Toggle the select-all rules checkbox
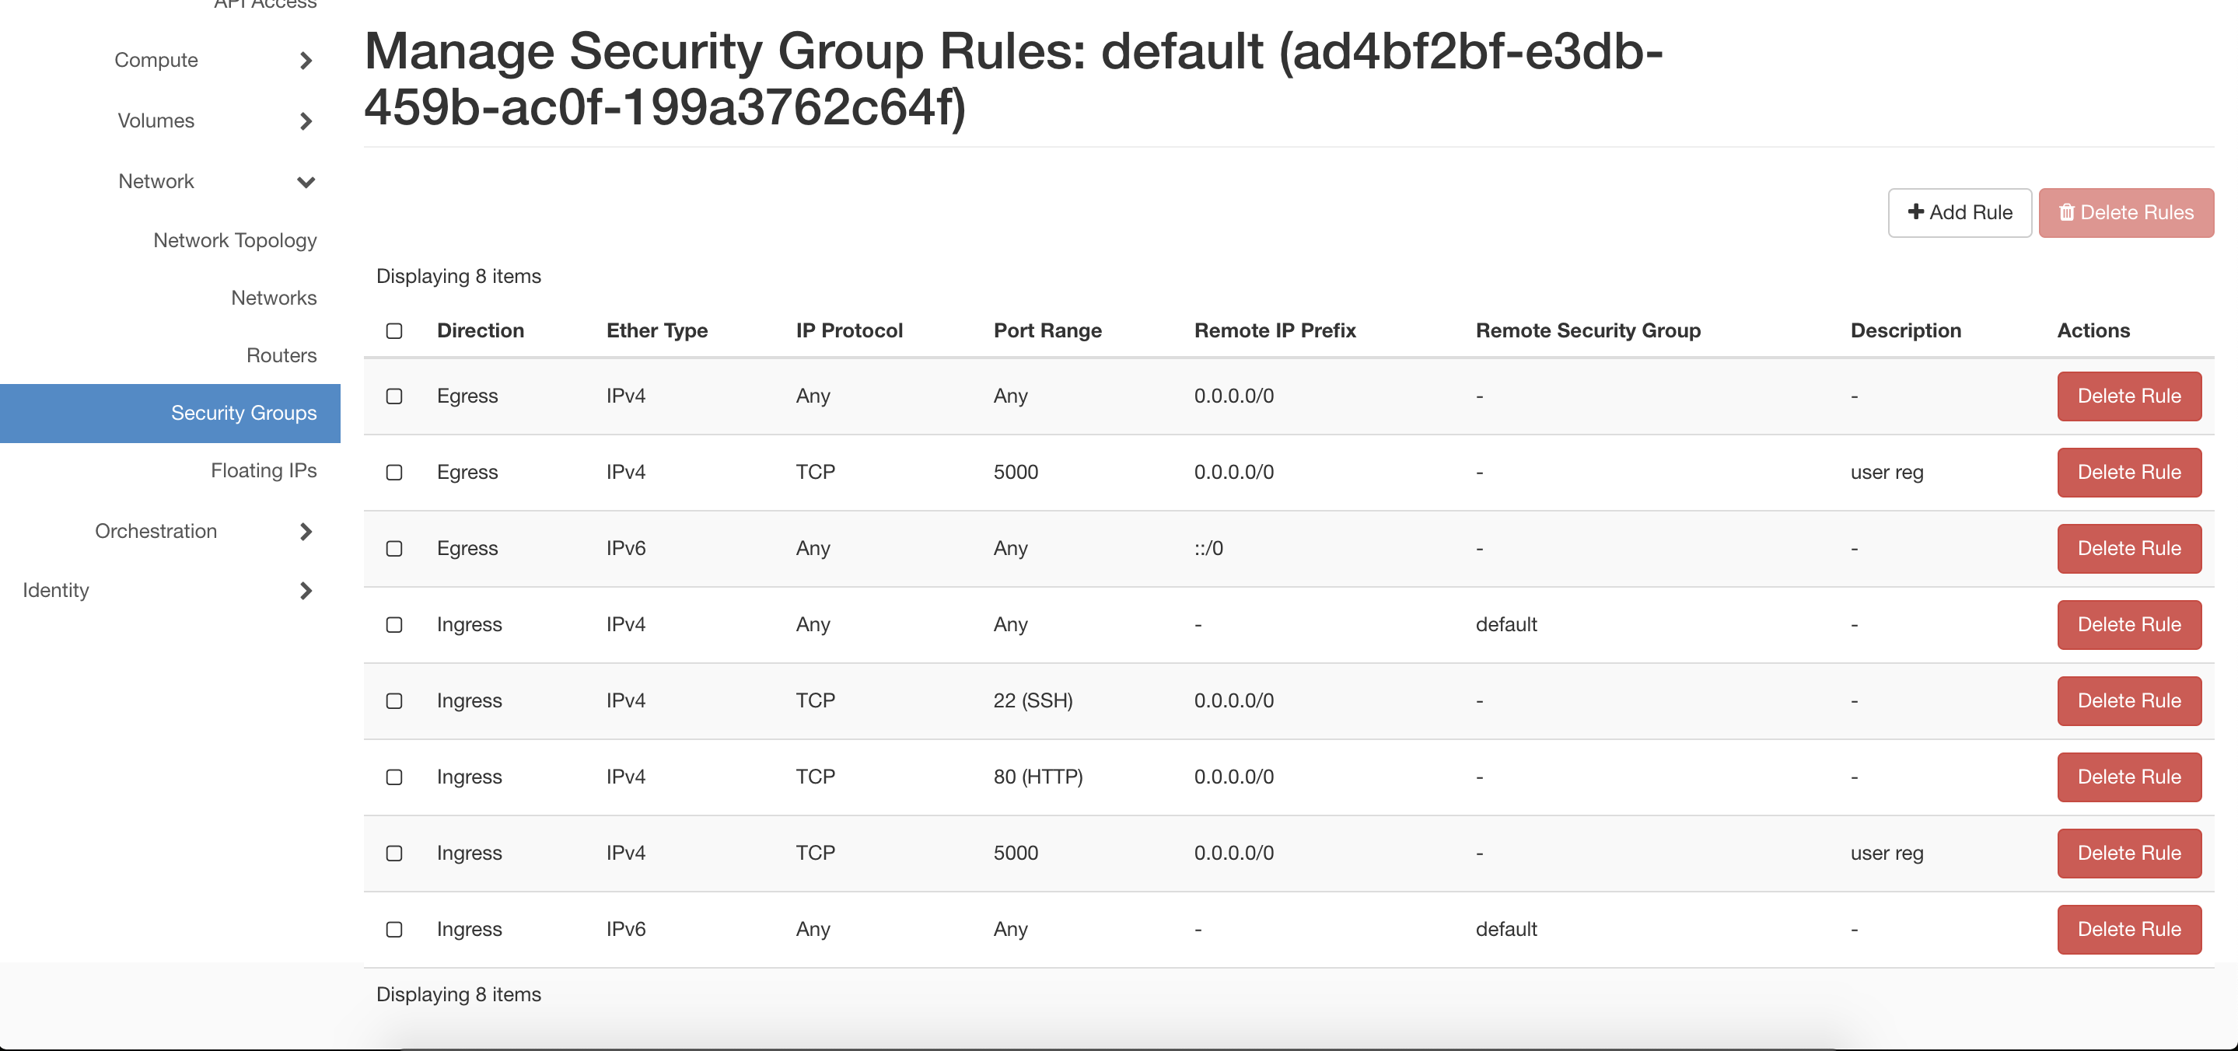Viewport: 2238px width, 1051px height. pos(394,331)
